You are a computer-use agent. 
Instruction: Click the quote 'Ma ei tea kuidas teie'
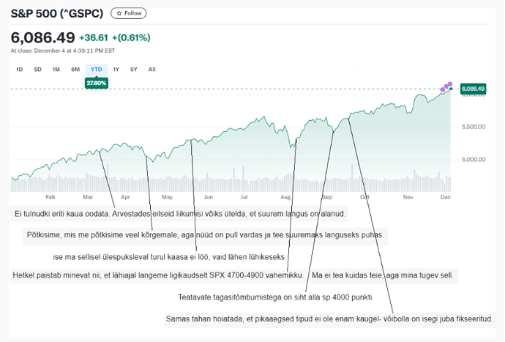tap(383, 275)
